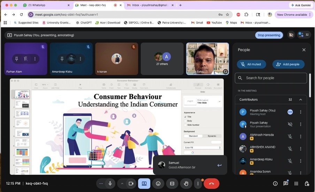Click k kanan's video tile
Image resolution: width=315 pixels, height=192 pixels.
coord(116,59)
